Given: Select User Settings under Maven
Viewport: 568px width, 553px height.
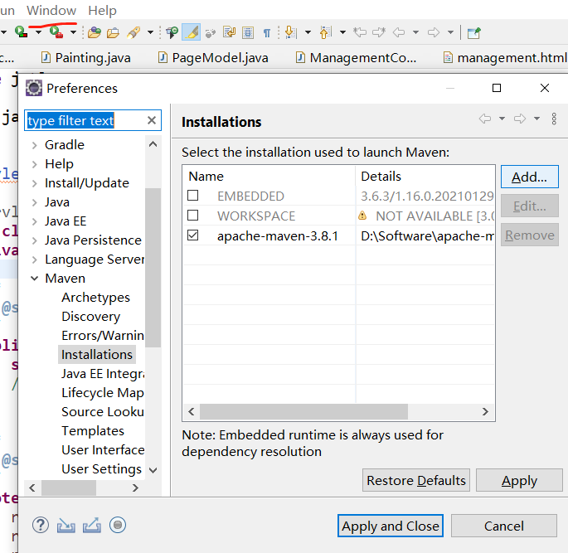Looking at the screenshot, I should (101, 469).
